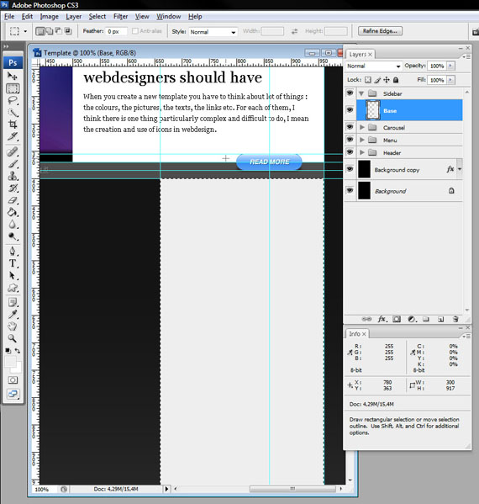The width and height of the screenshot is (479, 504).
Task: Open the blend mode Normal dropdown
Action: pos(374,66)
